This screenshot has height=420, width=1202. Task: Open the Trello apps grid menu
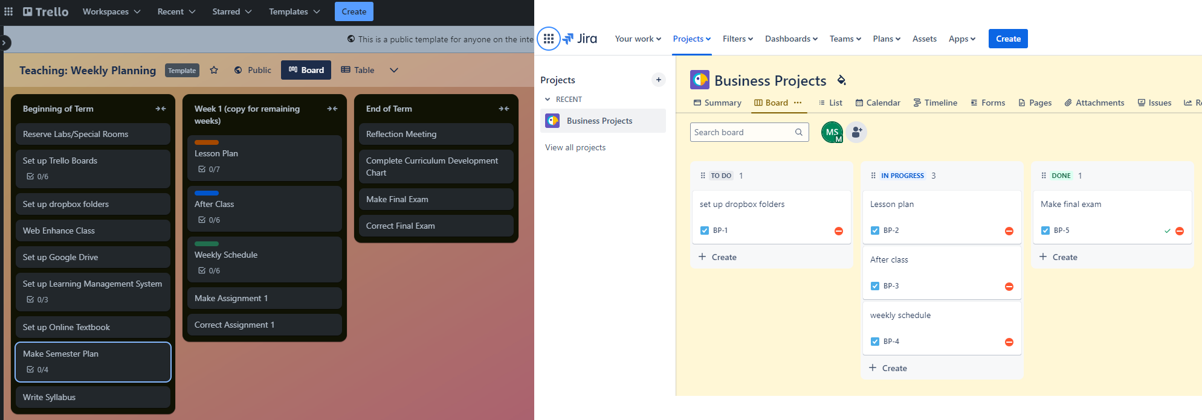click(8, 11)
